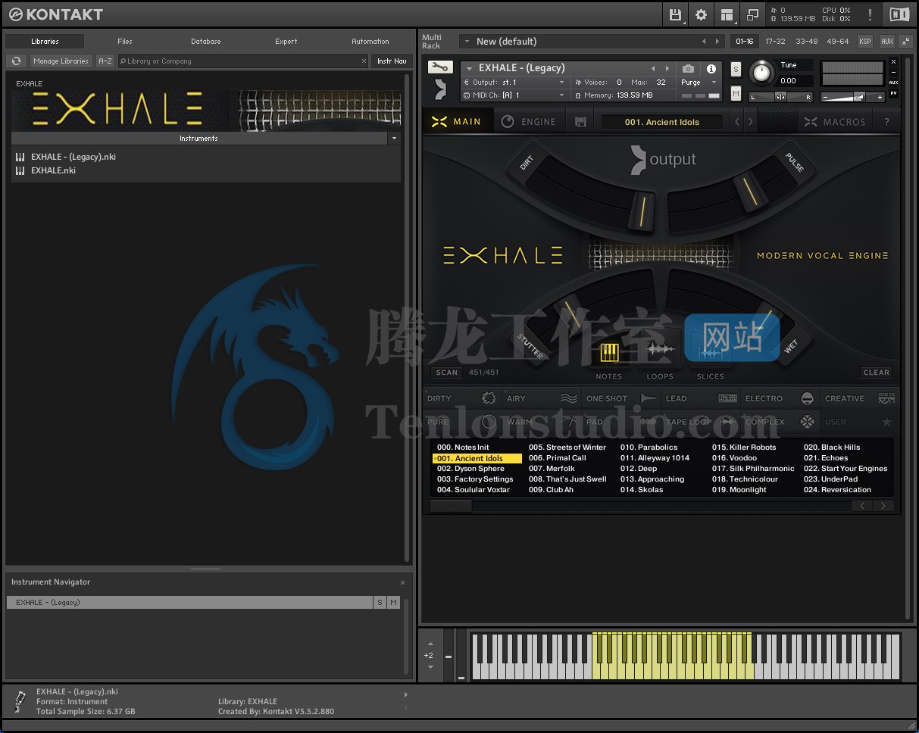
Task: Toggle the AIRY tag filter
Action: (541, 398)
